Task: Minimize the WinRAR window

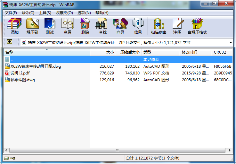Action: click(206, 4)
